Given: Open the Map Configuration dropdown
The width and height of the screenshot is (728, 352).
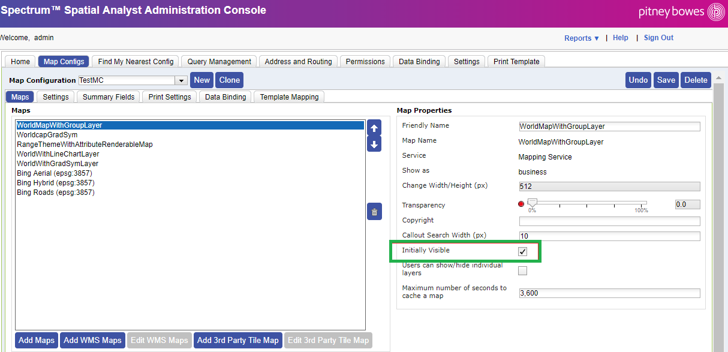Looking at the screenshot, I should tap(181, 80).
